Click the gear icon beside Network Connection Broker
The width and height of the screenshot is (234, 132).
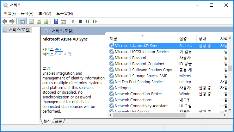click(x=112, y=94)
